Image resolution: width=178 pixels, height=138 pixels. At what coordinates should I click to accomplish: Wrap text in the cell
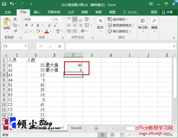click(x=87, y=19)
